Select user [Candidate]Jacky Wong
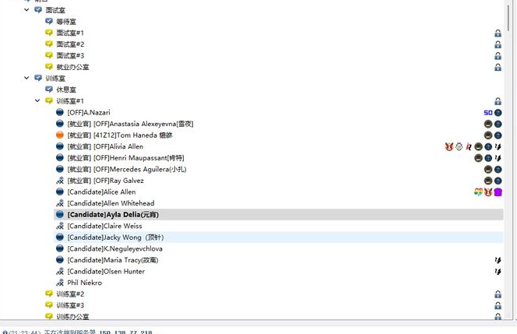Screen dimensions: 517x334 click(115, 237)
